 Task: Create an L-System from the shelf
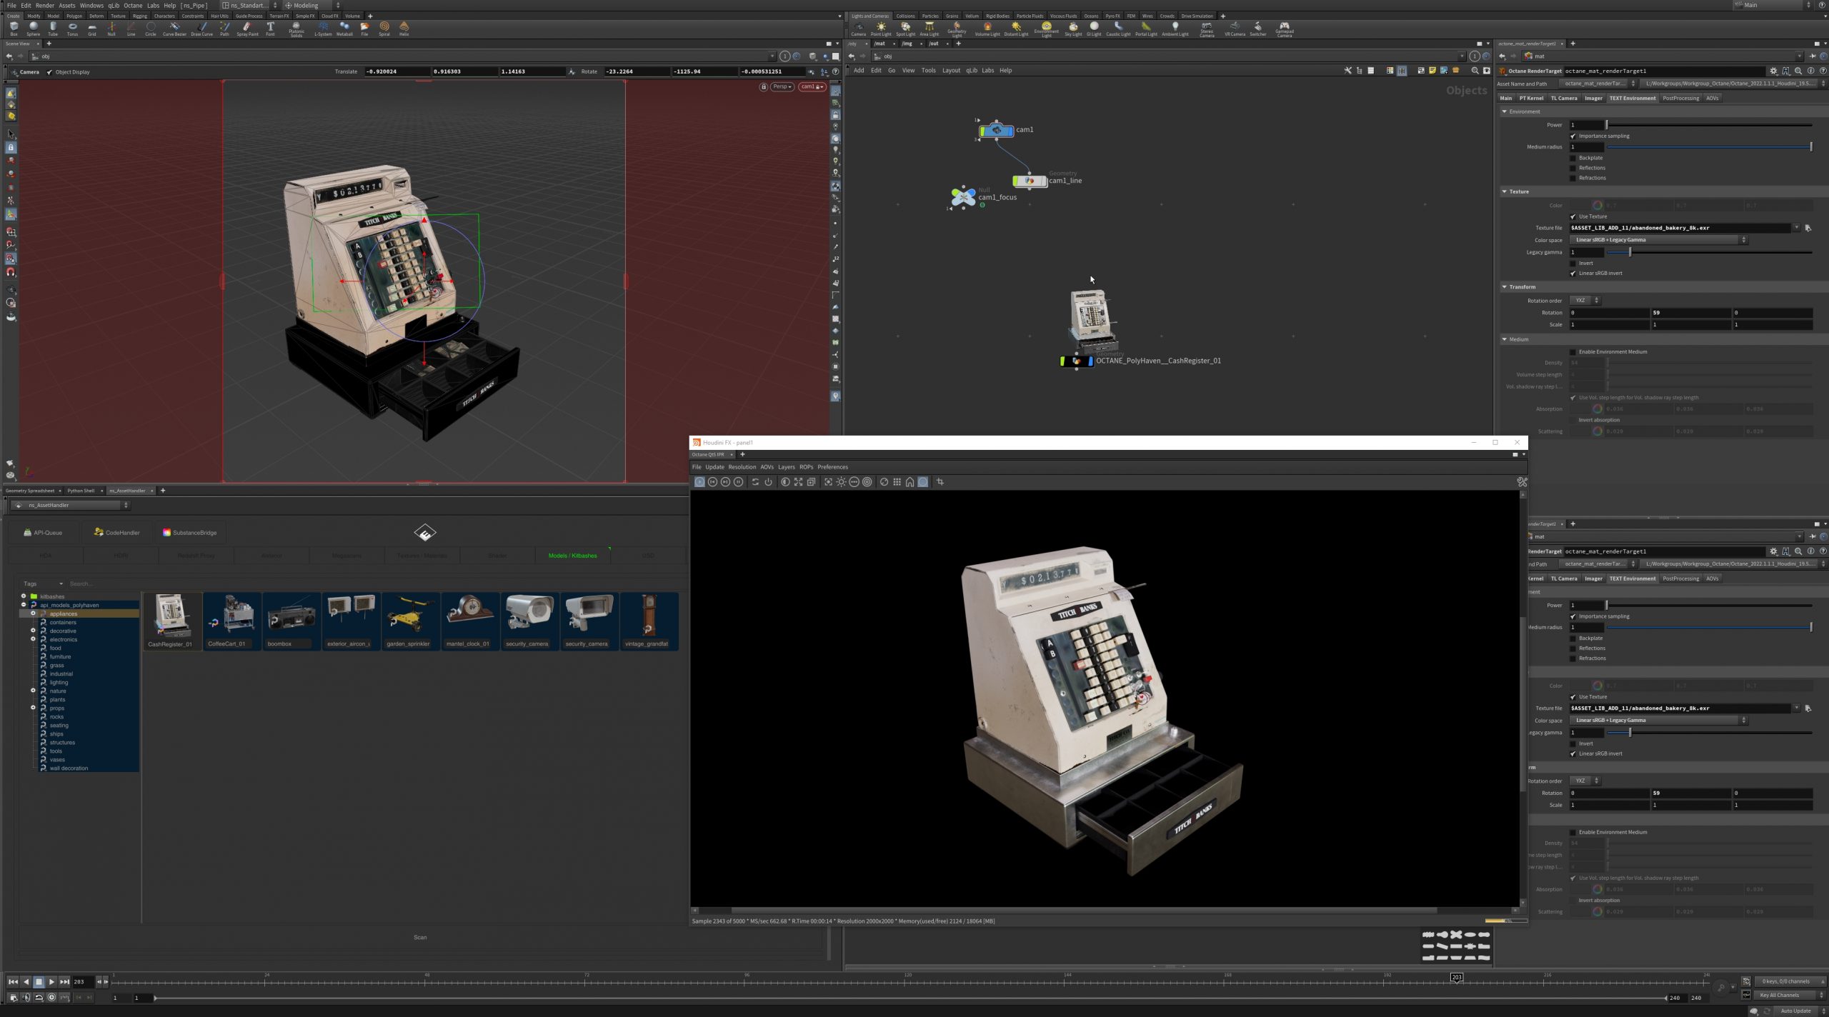323,28
